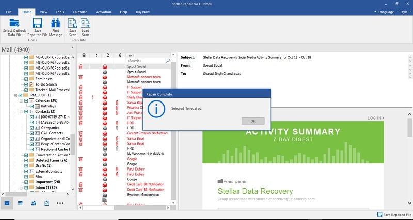Select Eva from Mentionlytics message
413x220 pixels.
[x=143, y=195]
